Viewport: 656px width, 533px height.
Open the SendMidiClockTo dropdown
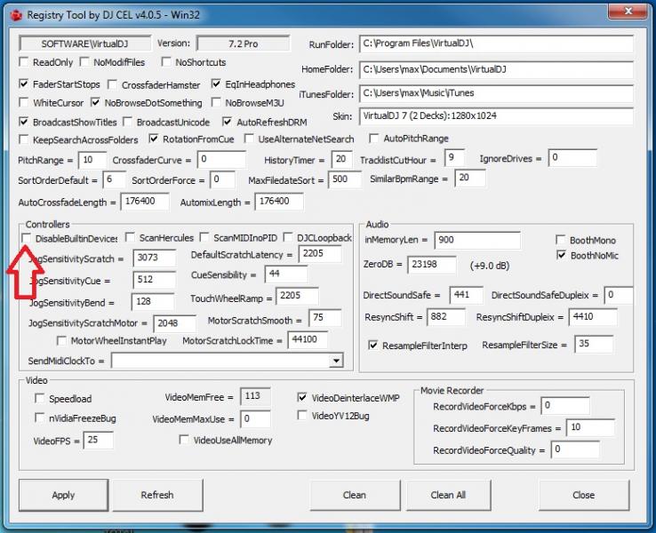335,361
